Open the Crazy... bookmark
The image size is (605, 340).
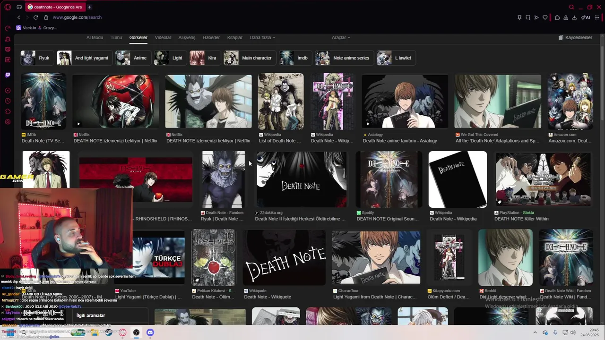pos(47,28)
